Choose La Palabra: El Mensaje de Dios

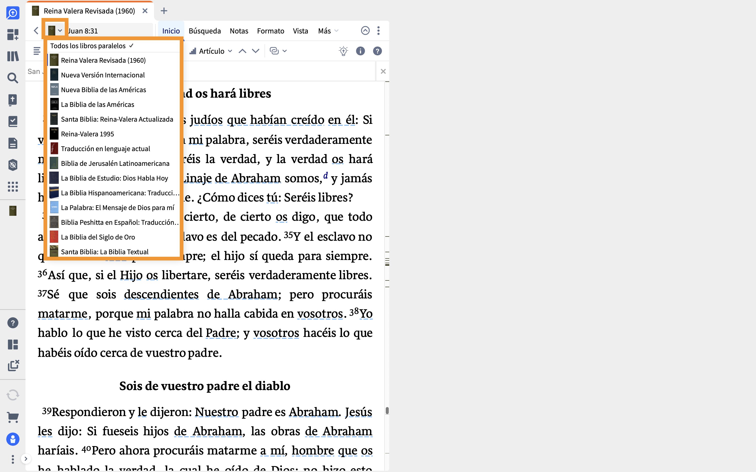pyautogui.click(x=113, y=208)
